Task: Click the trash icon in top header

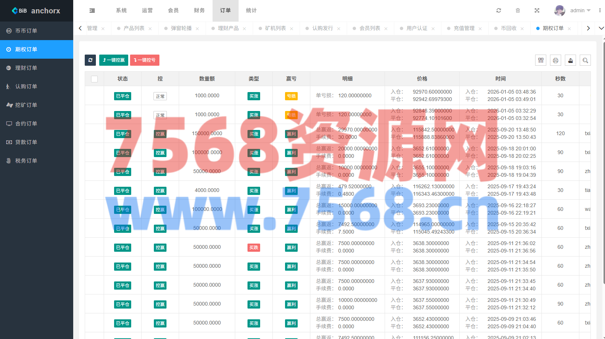Action: [518, 11]
